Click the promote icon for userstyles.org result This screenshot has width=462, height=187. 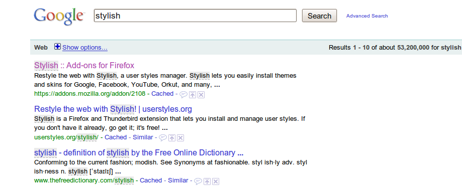pos(172,137)
